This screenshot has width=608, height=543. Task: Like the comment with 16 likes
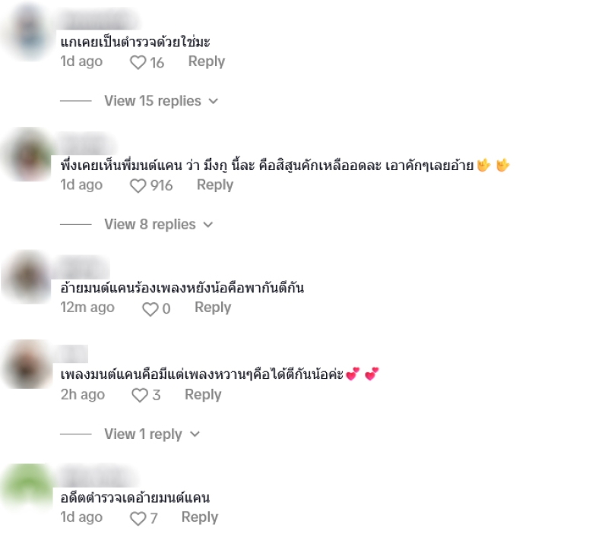click(138, 62)
